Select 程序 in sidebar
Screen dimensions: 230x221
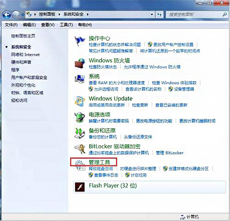point(15,70)
